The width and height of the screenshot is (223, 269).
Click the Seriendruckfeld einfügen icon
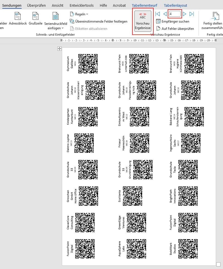pyautogui.click(x=55, y=16)
